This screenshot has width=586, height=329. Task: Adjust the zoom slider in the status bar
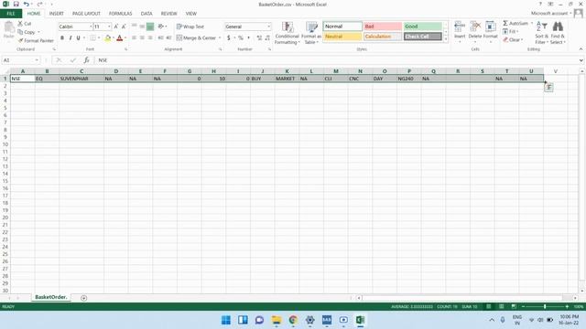point(545,306)
